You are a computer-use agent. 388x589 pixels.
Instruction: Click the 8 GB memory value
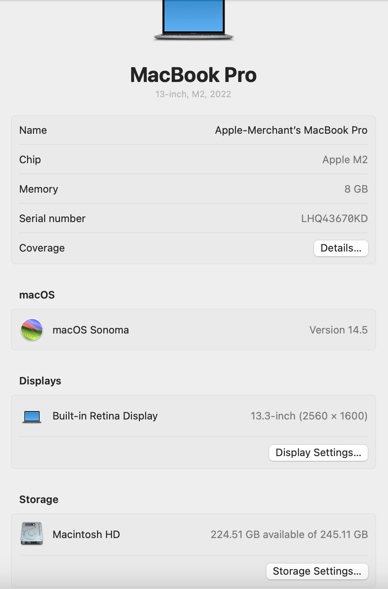[356, 189]
